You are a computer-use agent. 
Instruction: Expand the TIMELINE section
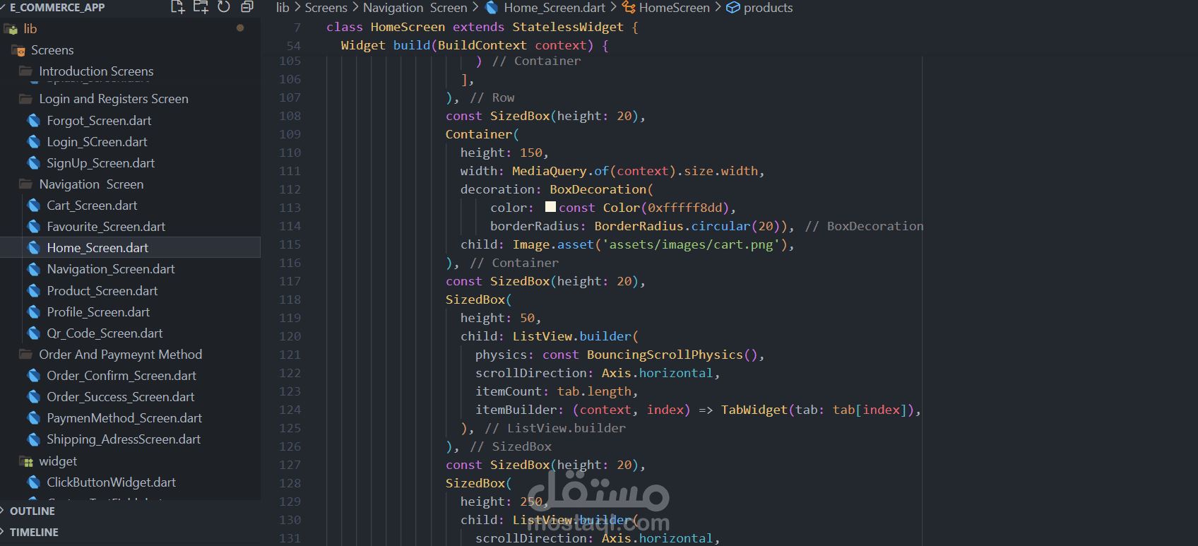tap(33, 533)
